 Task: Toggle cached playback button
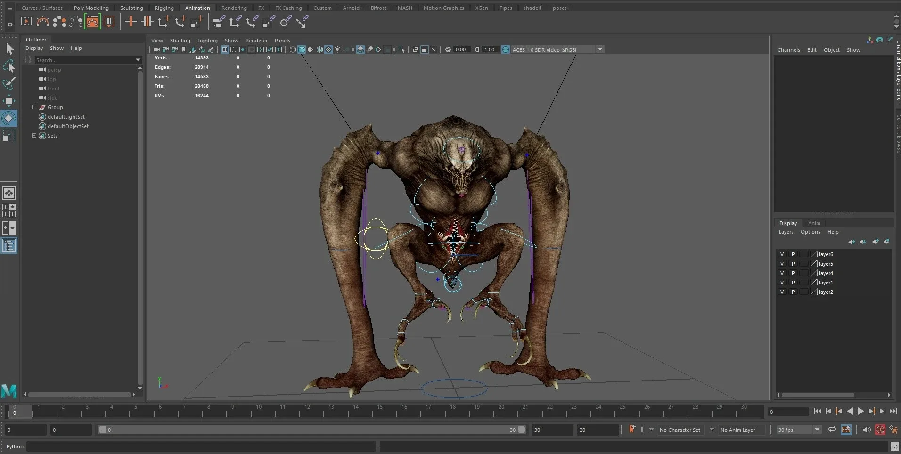tap(846, 430)
